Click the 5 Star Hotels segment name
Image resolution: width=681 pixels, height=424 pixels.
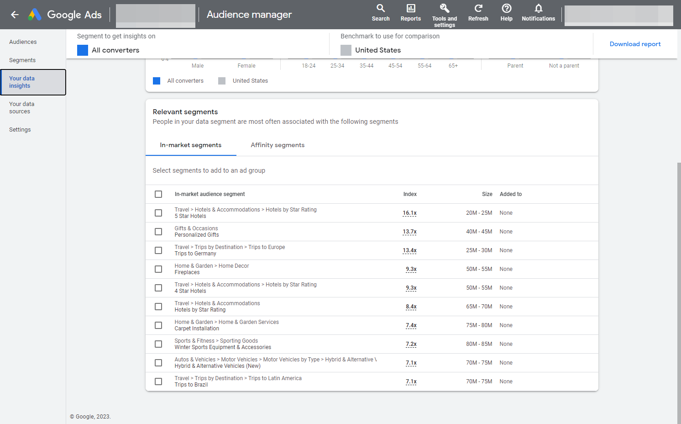(x=190, y=216)
